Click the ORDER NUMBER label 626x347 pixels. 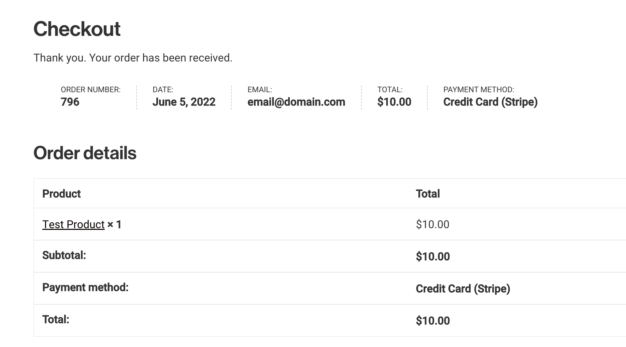point(90,89)
